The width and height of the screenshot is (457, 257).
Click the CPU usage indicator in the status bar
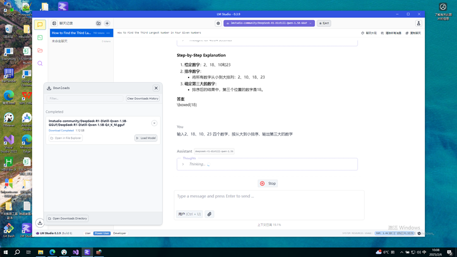(405, 233)
